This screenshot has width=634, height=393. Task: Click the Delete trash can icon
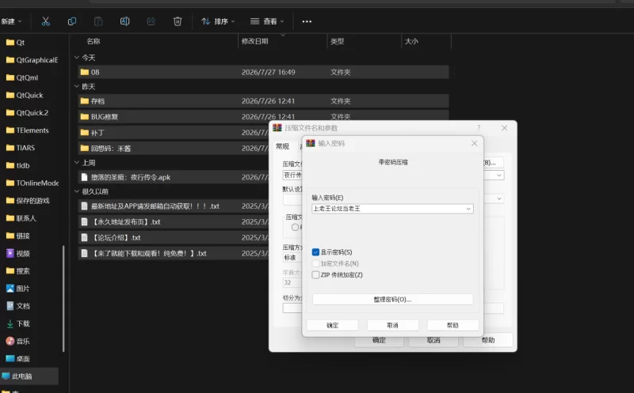point(178,21)
